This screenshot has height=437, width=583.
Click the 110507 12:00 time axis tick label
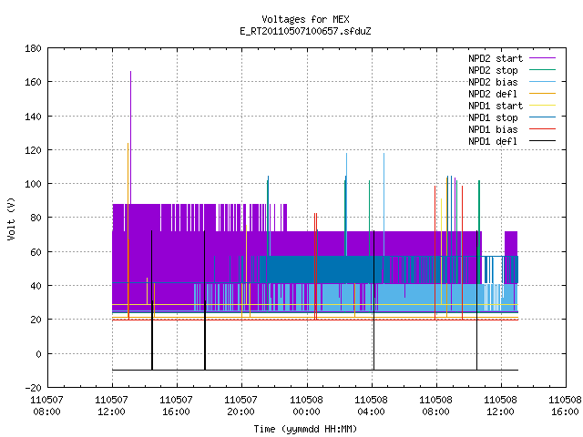click(x=111, y=406)
